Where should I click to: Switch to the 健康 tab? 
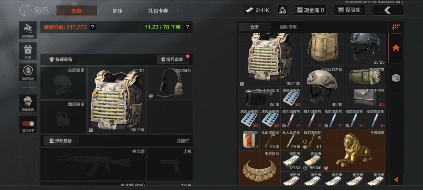(117, 11)
